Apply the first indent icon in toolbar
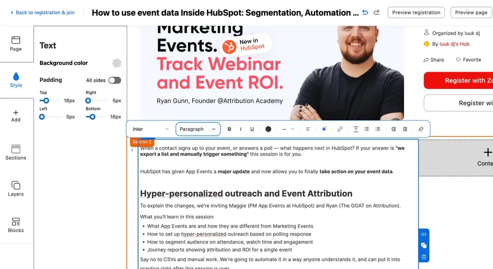Screen dimensions: 493x269 393,129
